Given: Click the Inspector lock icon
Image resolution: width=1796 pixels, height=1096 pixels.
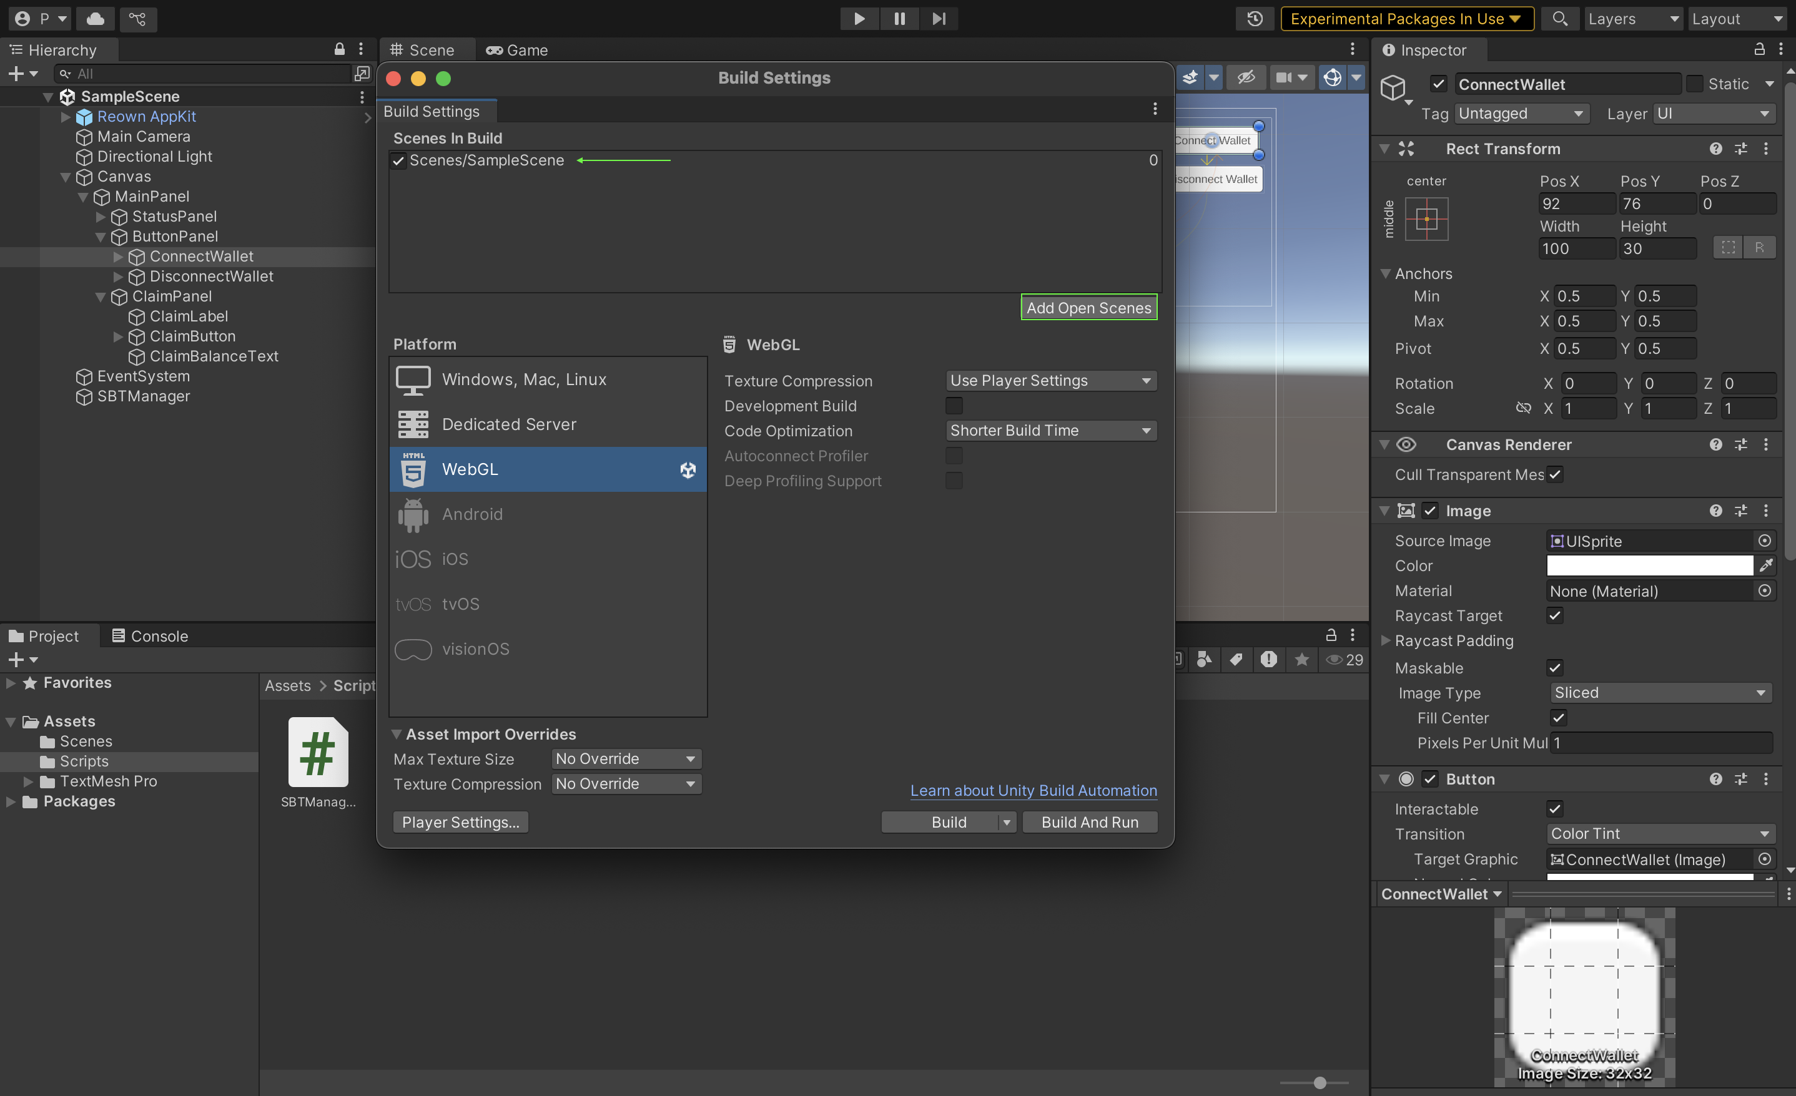Looking at the screenshot, I should click(x=1759, y=49).
